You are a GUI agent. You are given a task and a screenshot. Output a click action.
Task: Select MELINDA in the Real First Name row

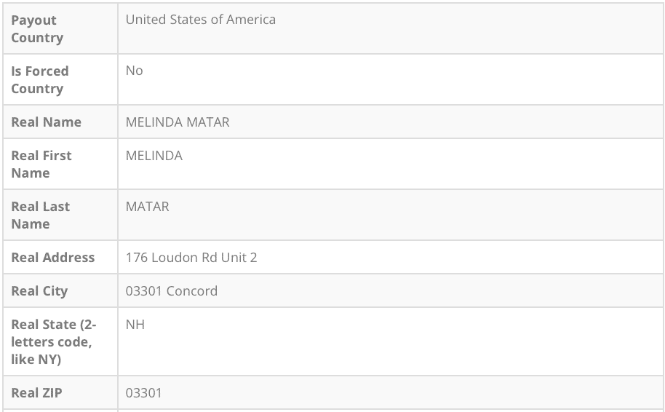coord(154,156)
